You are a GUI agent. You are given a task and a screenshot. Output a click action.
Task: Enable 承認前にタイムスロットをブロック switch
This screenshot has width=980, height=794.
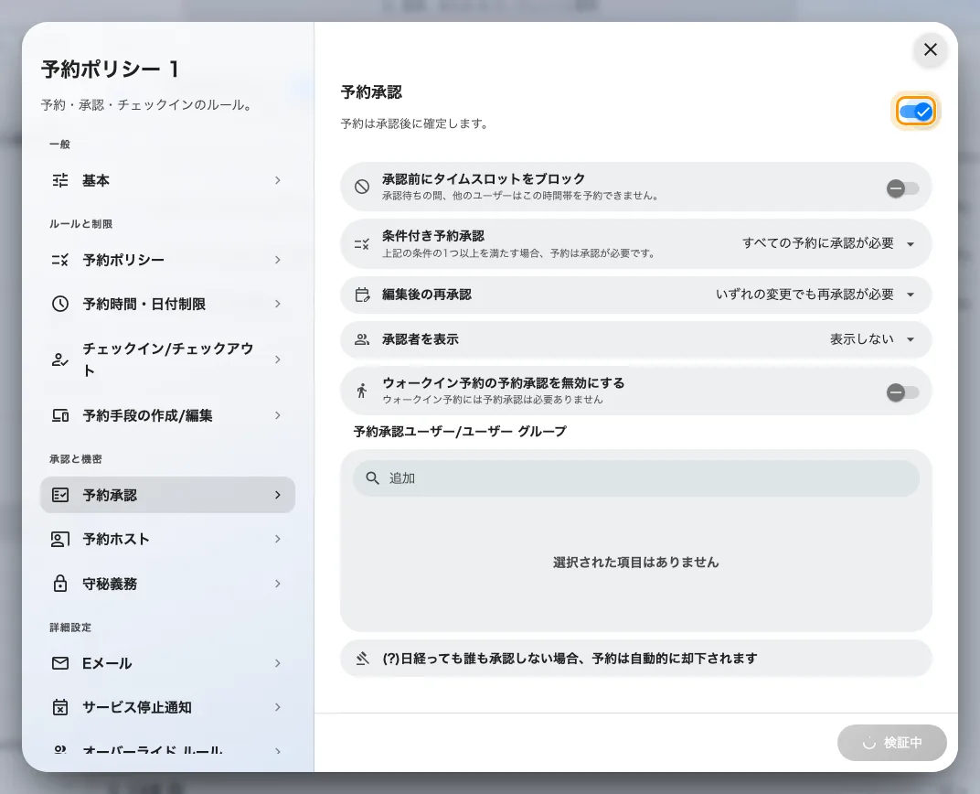(902, 188)
